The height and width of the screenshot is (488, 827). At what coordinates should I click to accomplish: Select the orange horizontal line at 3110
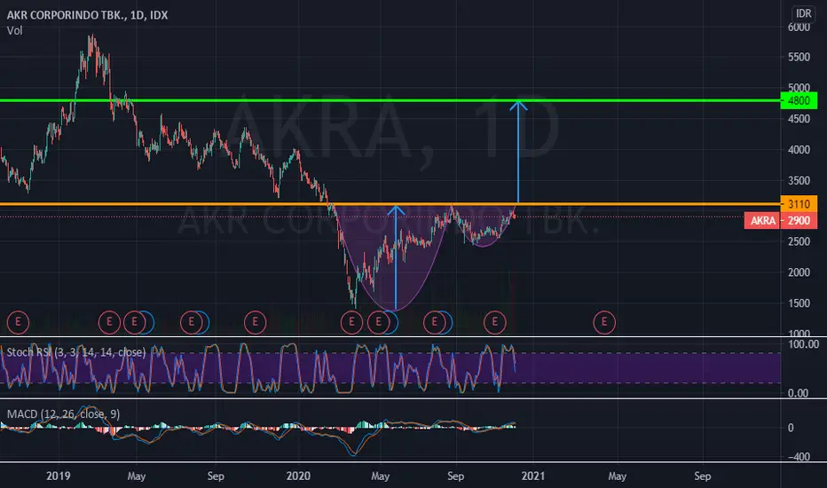click(x=390, y=204)
